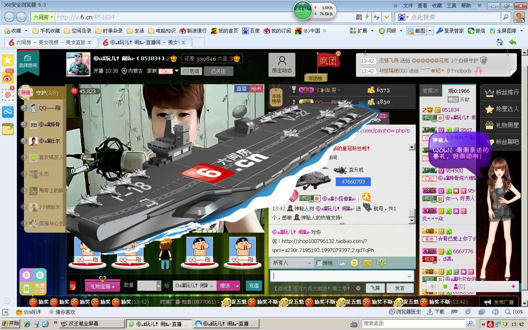Open the 文件 menu
The width and height of the screenshot is (528, 330).
(408, 6)
